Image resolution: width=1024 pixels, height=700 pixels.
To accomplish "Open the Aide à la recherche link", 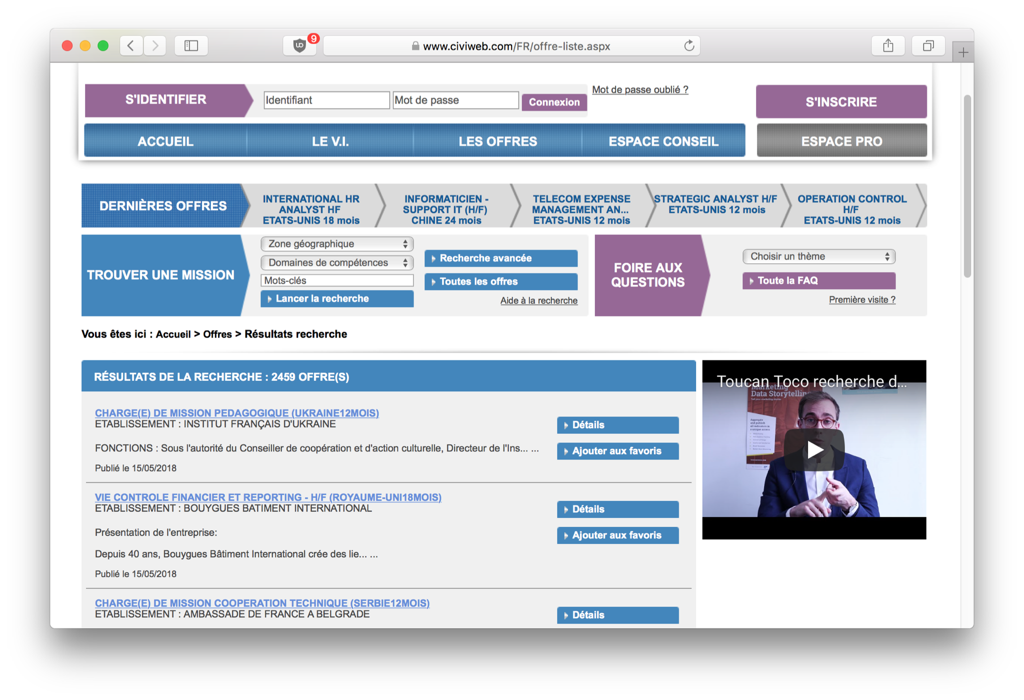I will 539,300.
